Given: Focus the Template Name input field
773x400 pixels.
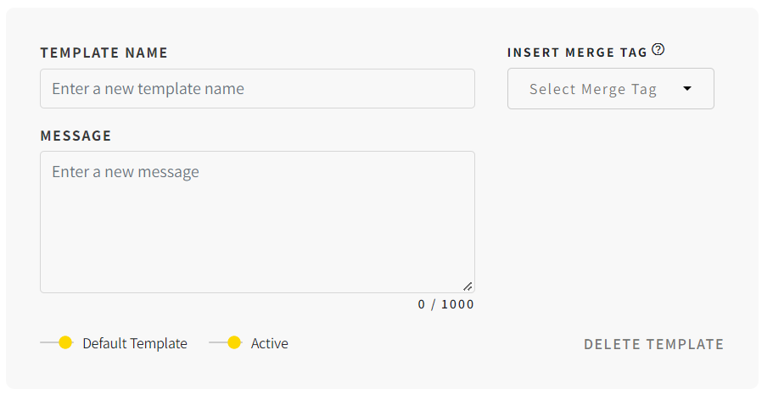Looking at the screenshot, I should 257,89.
